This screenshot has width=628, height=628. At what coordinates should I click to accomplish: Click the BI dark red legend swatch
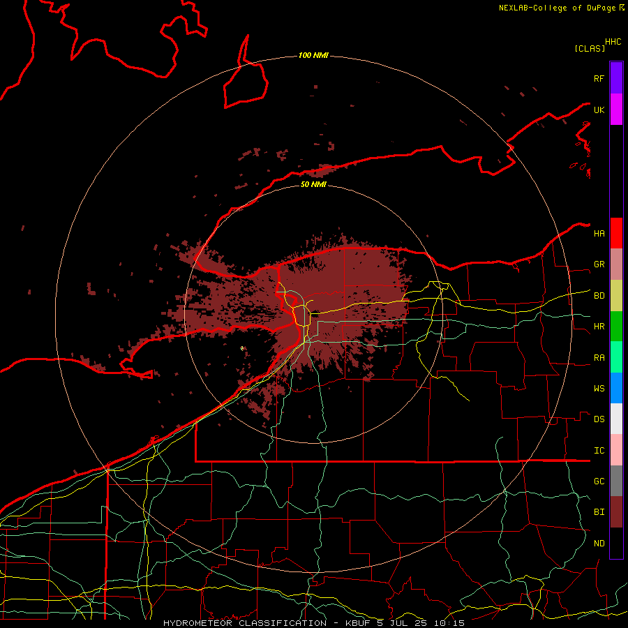616,512
